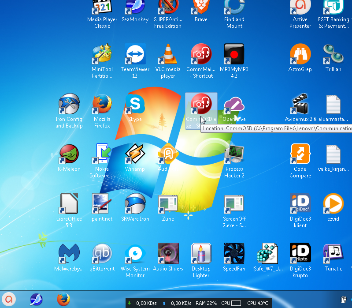Launch Skype from the desktop
The height and width of the screenshot is (308, 352).
pos(135,104)
